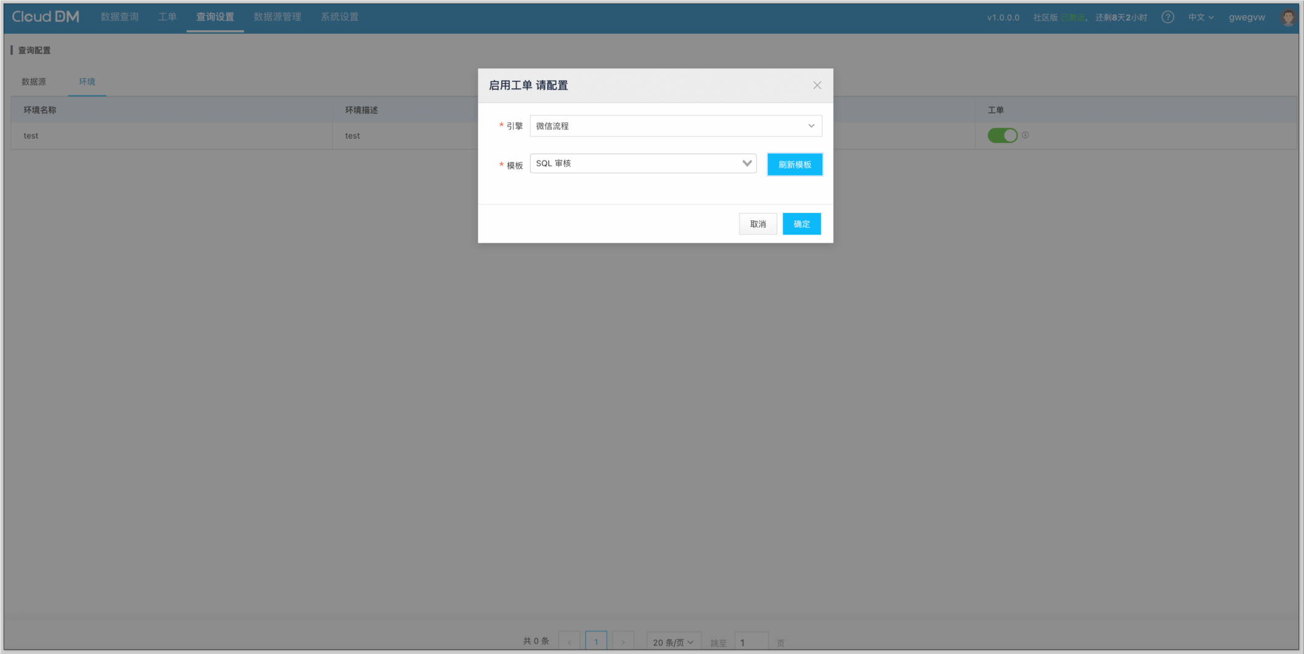
Task: Open the 中文 language selector
Action: tap(1200, 17)
